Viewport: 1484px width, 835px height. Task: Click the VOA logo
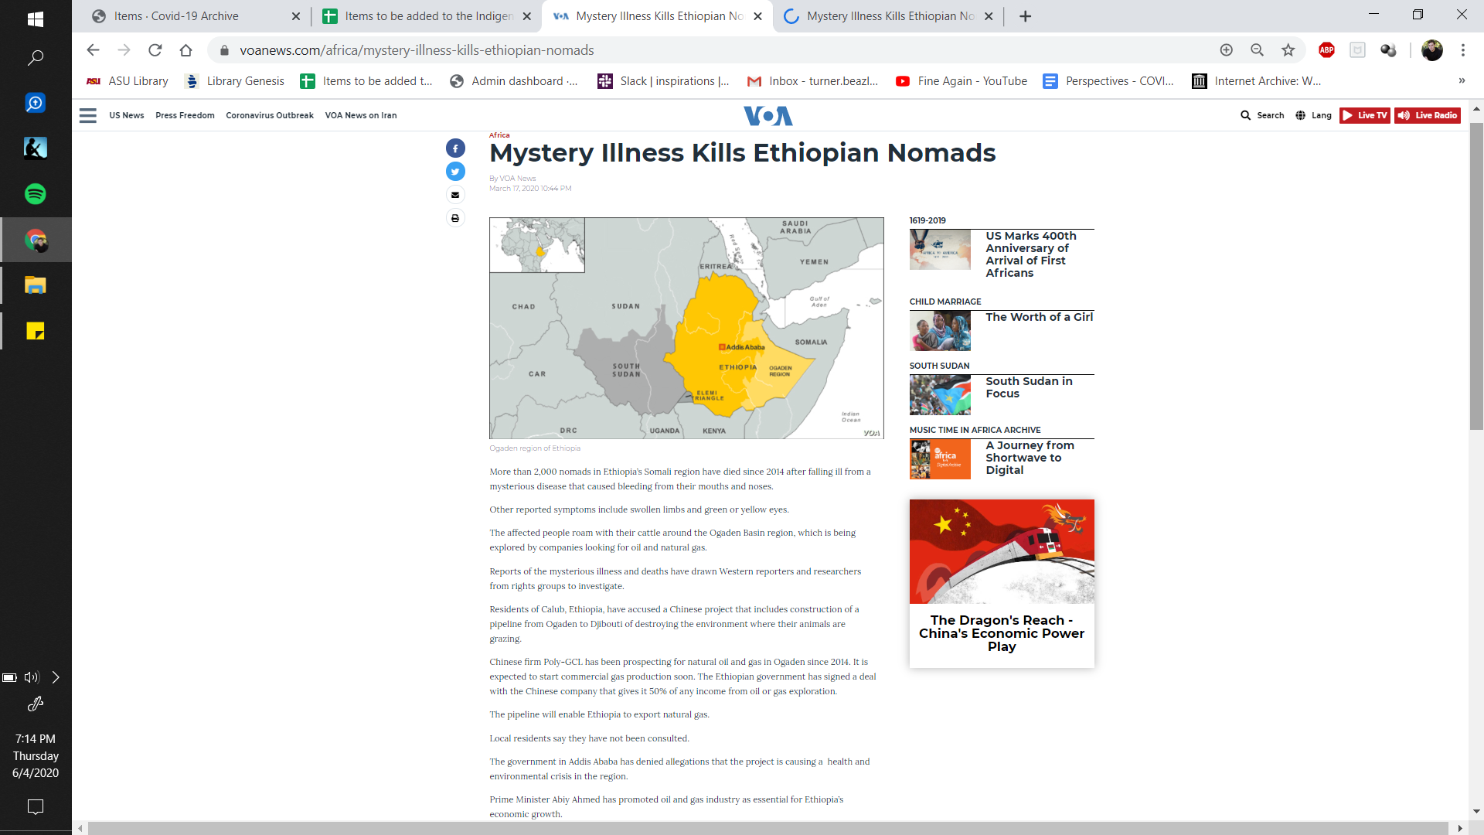[x=768, y=115]
